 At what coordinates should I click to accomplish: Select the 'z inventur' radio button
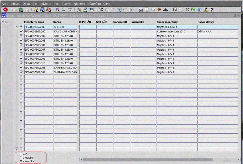pyautogui.click(x=21, y=161)
